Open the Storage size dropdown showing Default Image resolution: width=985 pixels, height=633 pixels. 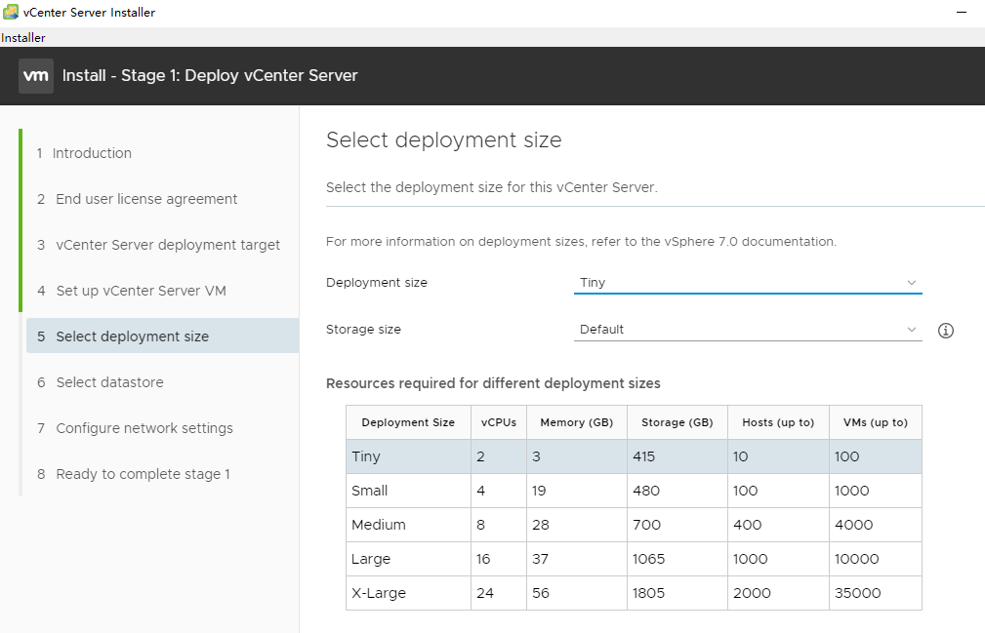tap(748, 330)
